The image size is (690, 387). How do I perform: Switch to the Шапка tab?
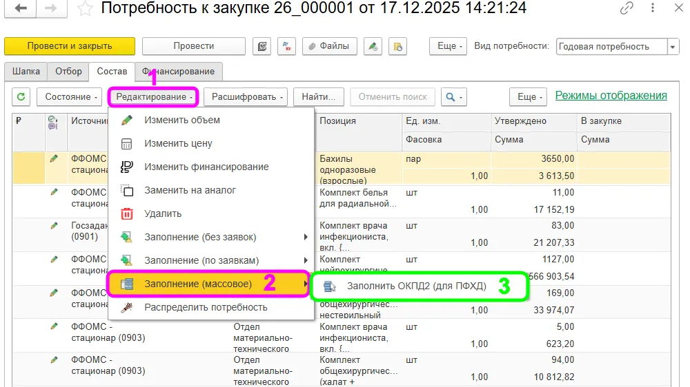click(26, 71)
